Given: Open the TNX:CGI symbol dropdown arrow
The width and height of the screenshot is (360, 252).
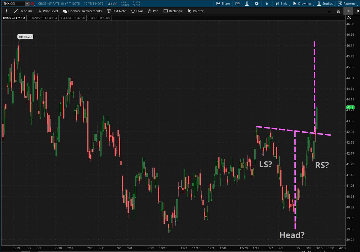Looking at the screenshot, I should [27, 4].
